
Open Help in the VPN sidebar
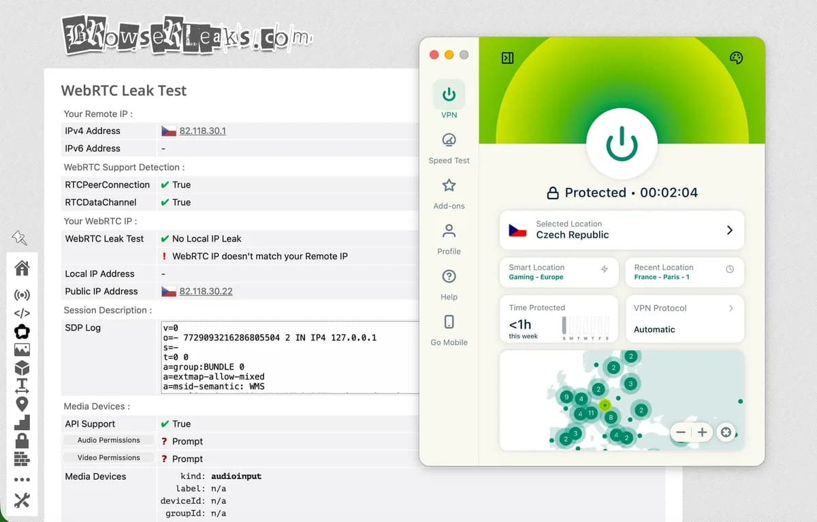pos(449,284)
